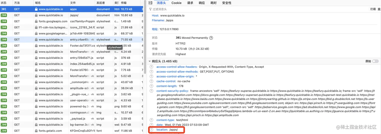Open help icon for content-security-policy header

151,91
